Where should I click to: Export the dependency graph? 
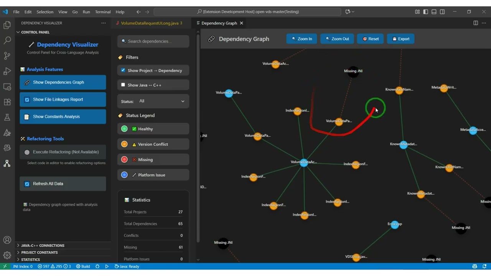click(x=400, y=39)
